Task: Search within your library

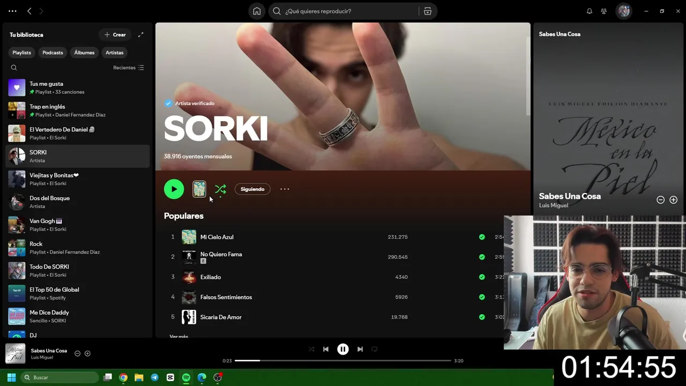Action: pos(14,68)
